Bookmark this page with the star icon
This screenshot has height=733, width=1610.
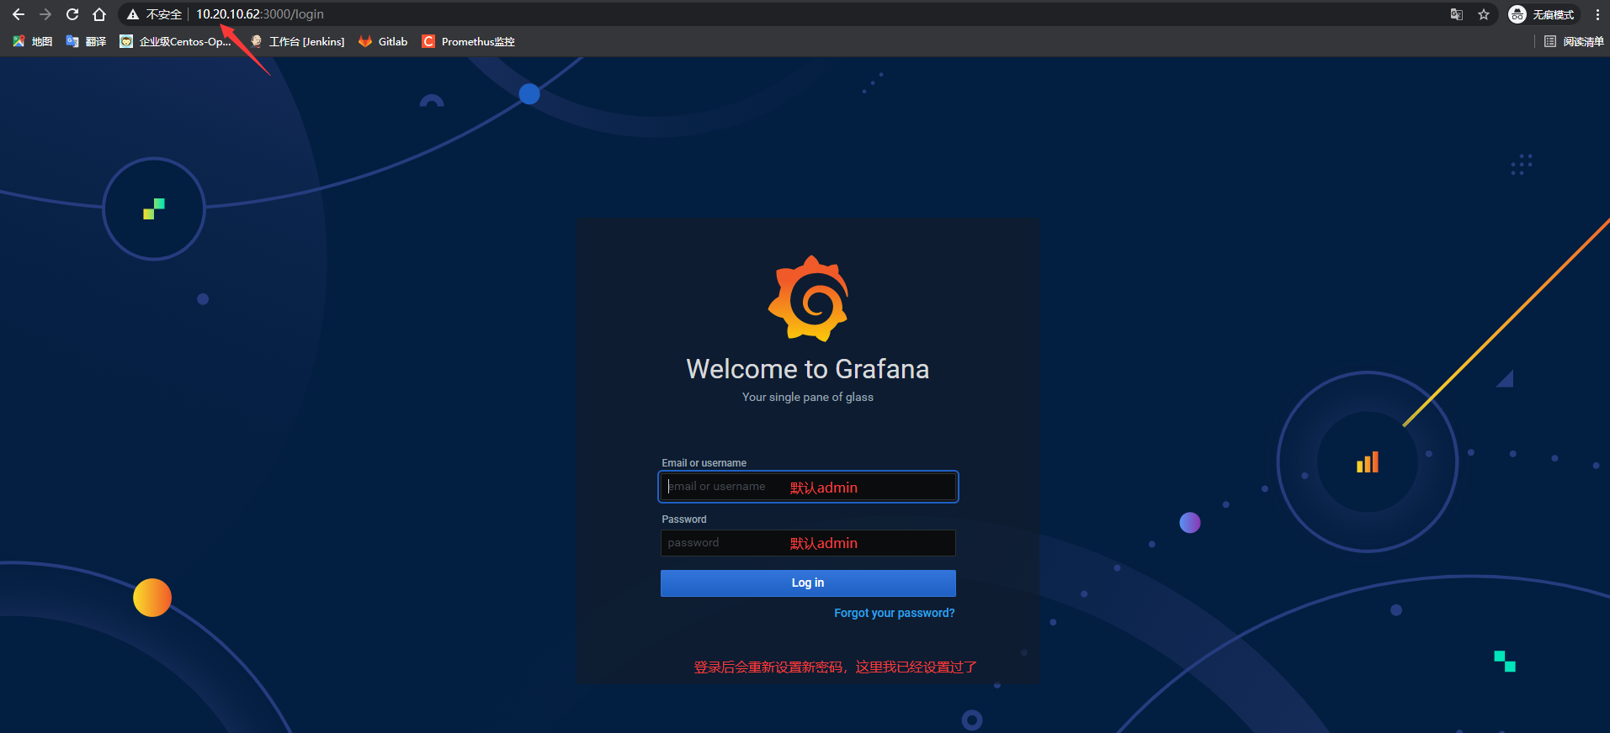tap(1484, 14)
